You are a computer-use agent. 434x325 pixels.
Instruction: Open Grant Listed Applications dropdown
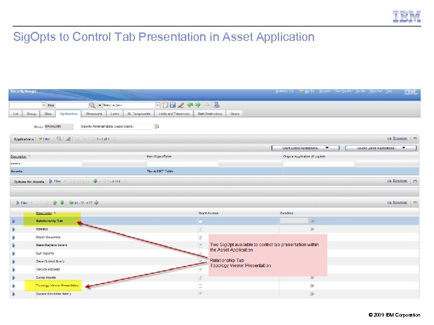point(305,148)
